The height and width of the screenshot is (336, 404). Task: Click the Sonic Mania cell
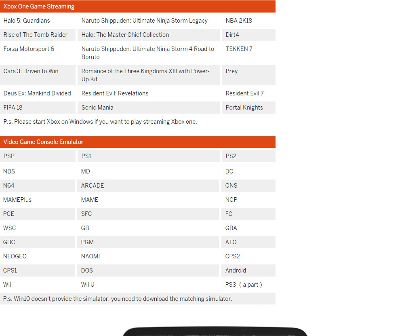click(x=97, y=108)
